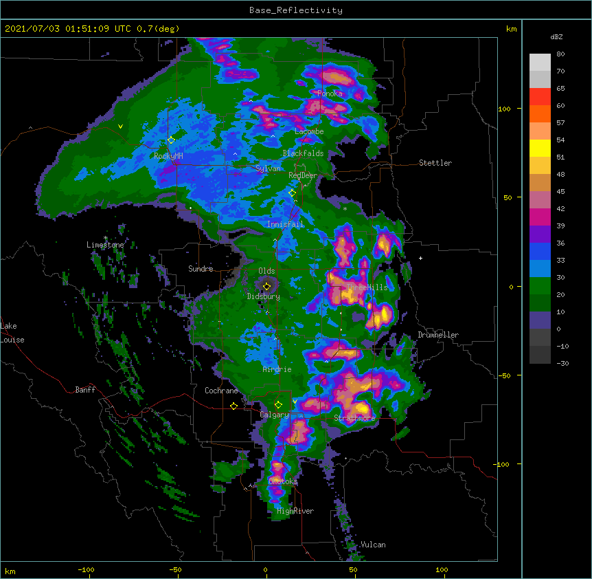592x579 pixels.
Task: Click the Olds city label
Action: click(x=266, y=271)
